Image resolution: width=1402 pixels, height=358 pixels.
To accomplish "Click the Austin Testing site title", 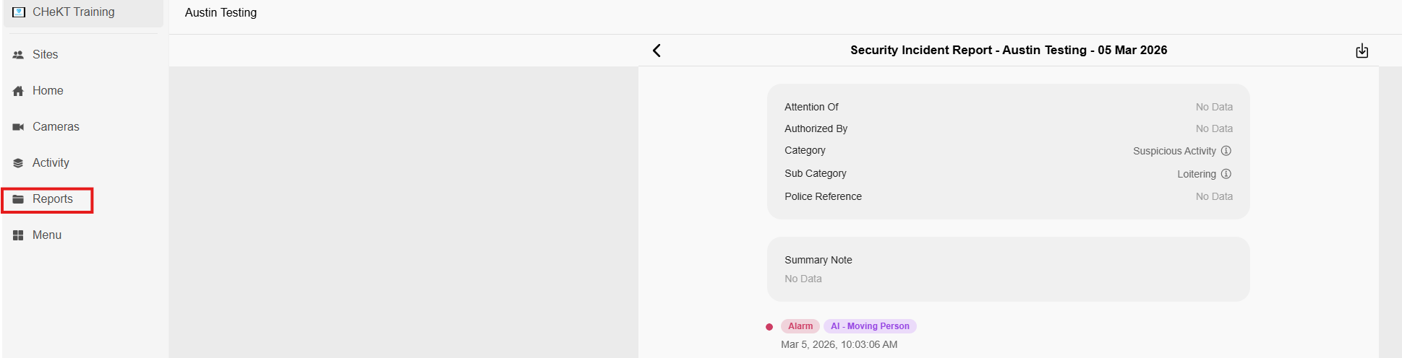I will pyautogui.click(x=221, y=13).
